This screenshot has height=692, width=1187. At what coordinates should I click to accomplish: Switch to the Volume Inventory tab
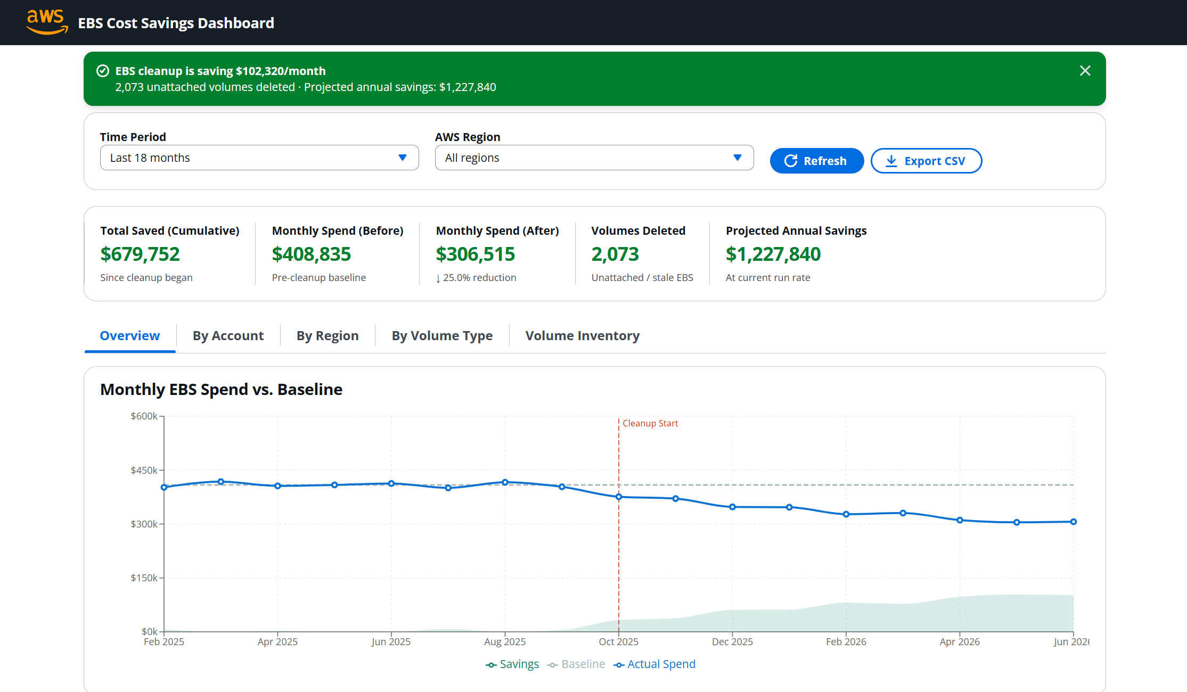pos(583,336)
